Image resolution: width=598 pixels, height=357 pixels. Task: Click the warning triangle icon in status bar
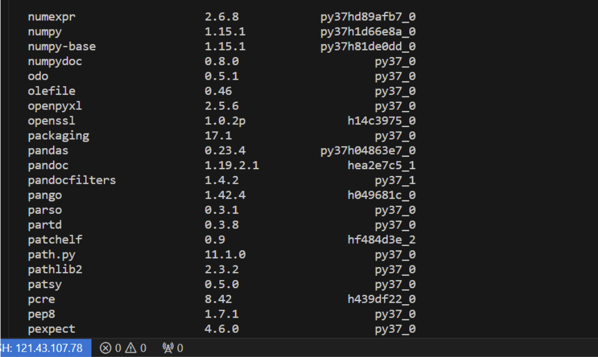click(x=131, y=348)
